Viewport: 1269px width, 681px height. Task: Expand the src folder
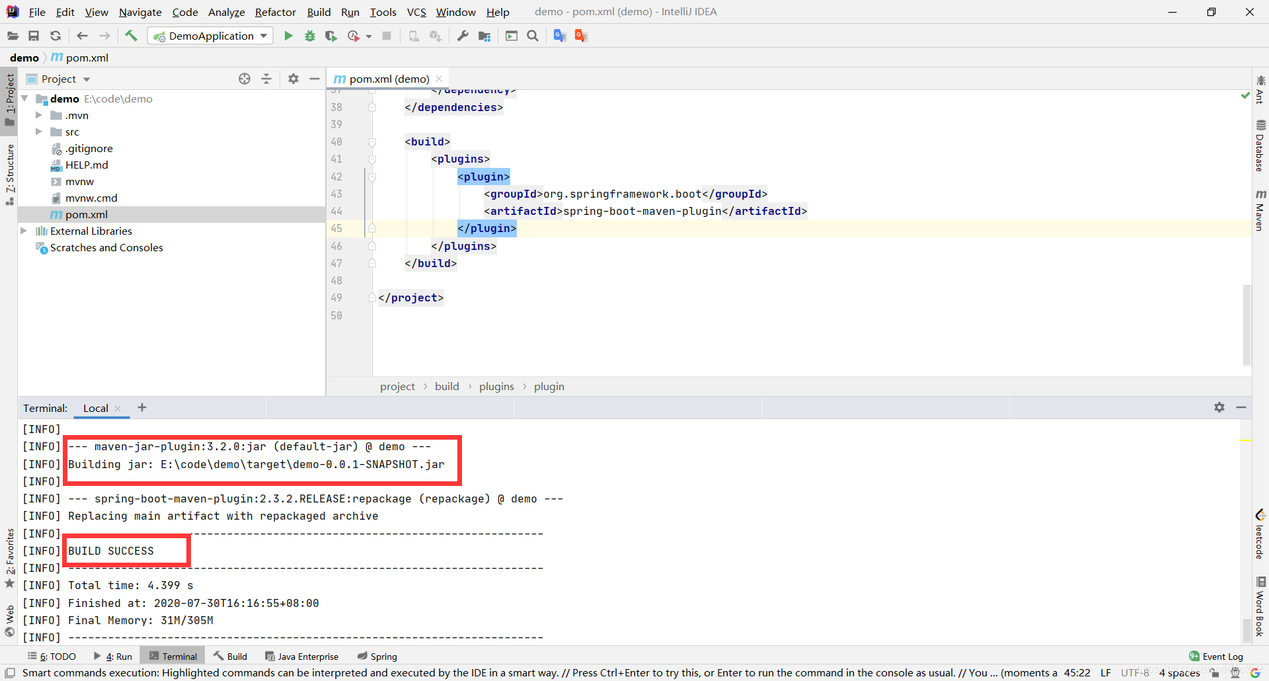pos(39,132)
